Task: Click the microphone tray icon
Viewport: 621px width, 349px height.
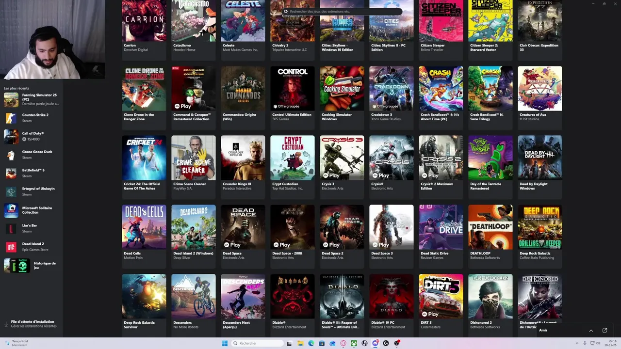Action: click(585, 343)
